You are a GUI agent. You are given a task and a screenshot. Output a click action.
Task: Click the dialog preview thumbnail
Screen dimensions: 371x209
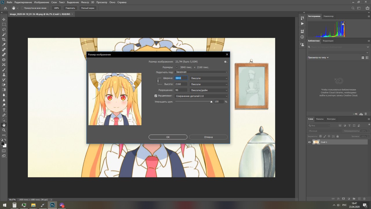coord(115,99)
